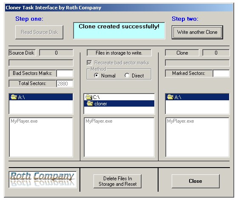Select MyPlayer.exe in the Clone file list
This screenshot has height=201, width=238.
[x=181, y=121]
